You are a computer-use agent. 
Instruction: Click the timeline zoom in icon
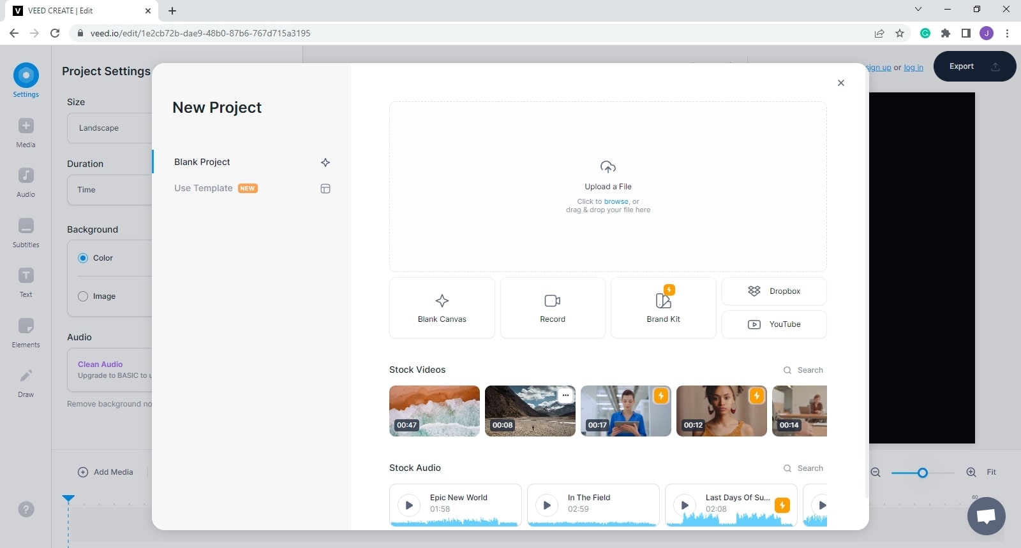point(971,472)
